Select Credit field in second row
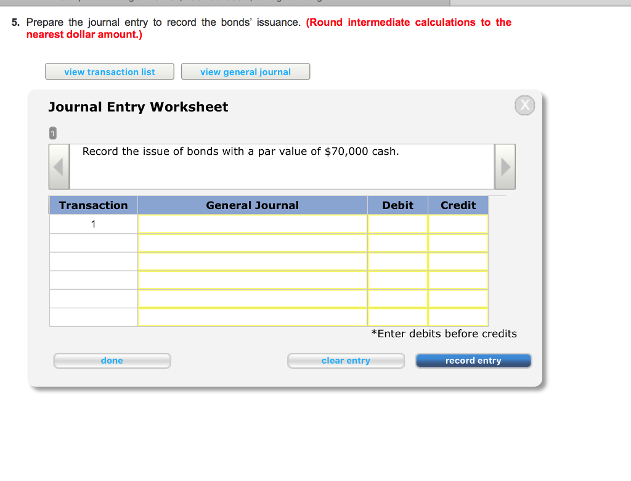The image size is (631, 481). coord(458,243)
